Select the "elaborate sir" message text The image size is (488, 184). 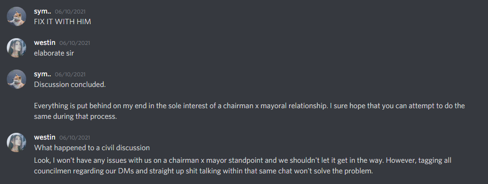click(54, 53)
